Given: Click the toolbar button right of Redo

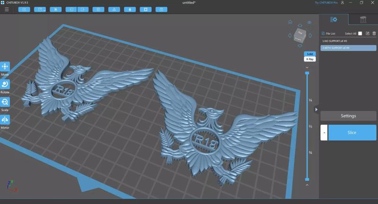Looking at the screenshot, I should pos(98,9).
